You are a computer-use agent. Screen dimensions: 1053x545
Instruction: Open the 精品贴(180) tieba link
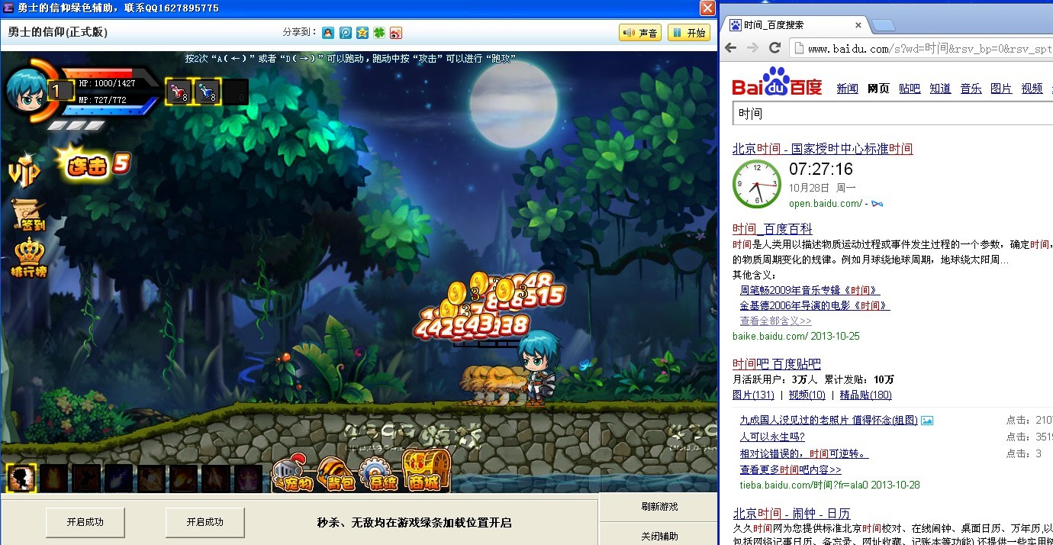point(865,395)
